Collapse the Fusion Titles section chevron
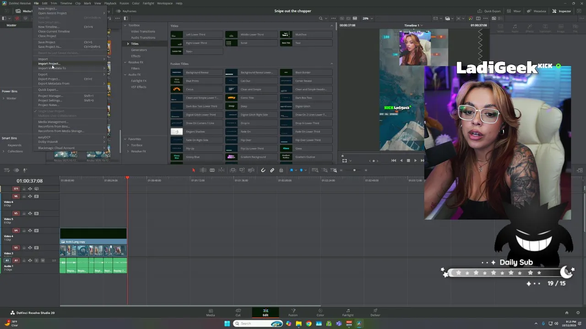Viewport: 586px width, 329px height. click(x=331, y=64)
